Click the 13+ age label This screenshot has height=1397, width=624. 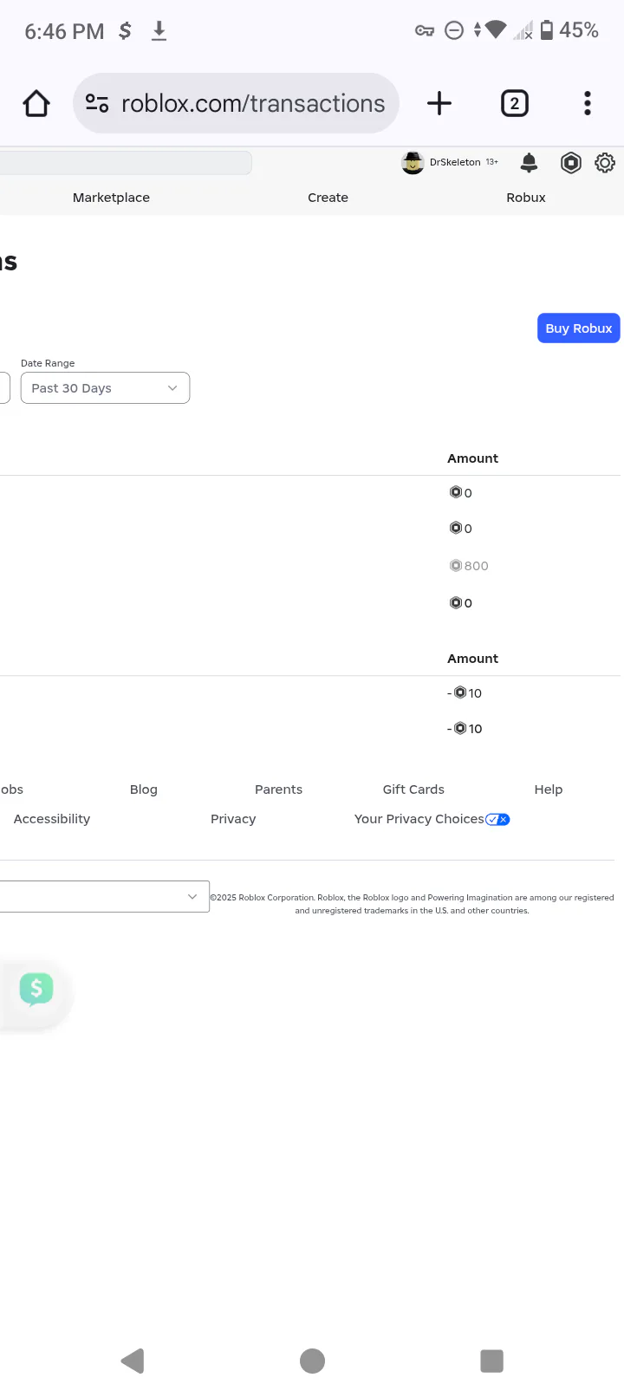click(491, 162)
